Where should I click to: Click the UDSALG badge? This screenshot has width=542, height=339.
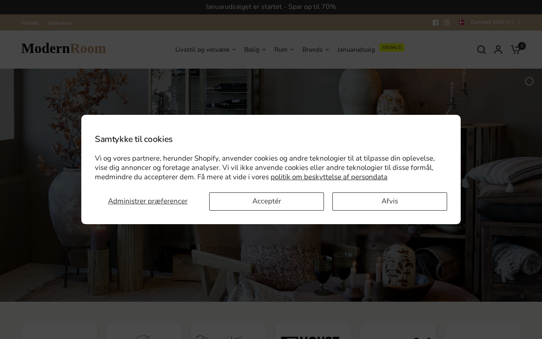click(392, 47)
